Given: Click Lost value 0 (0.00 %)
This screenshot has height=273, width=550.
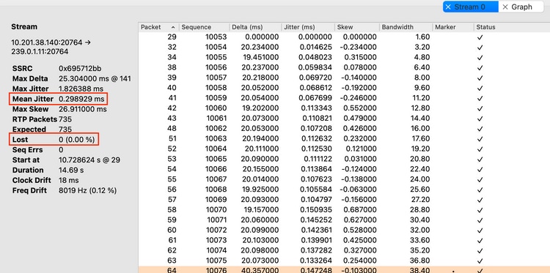Looking at the screenshot, I should (x=76, y=140).
